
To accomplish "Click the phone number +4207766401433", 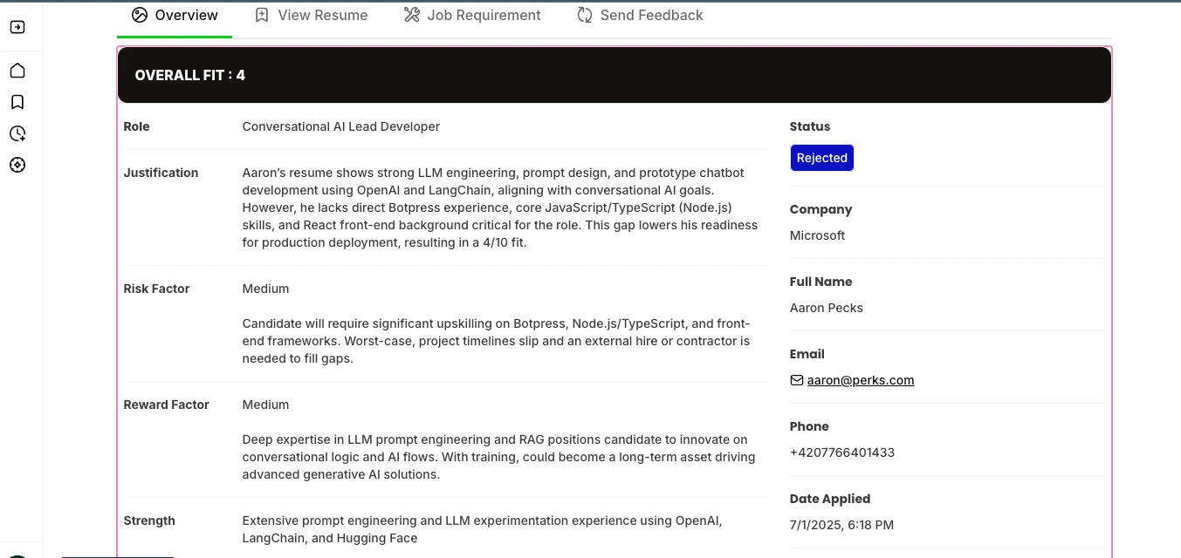I will coord(841,453).
